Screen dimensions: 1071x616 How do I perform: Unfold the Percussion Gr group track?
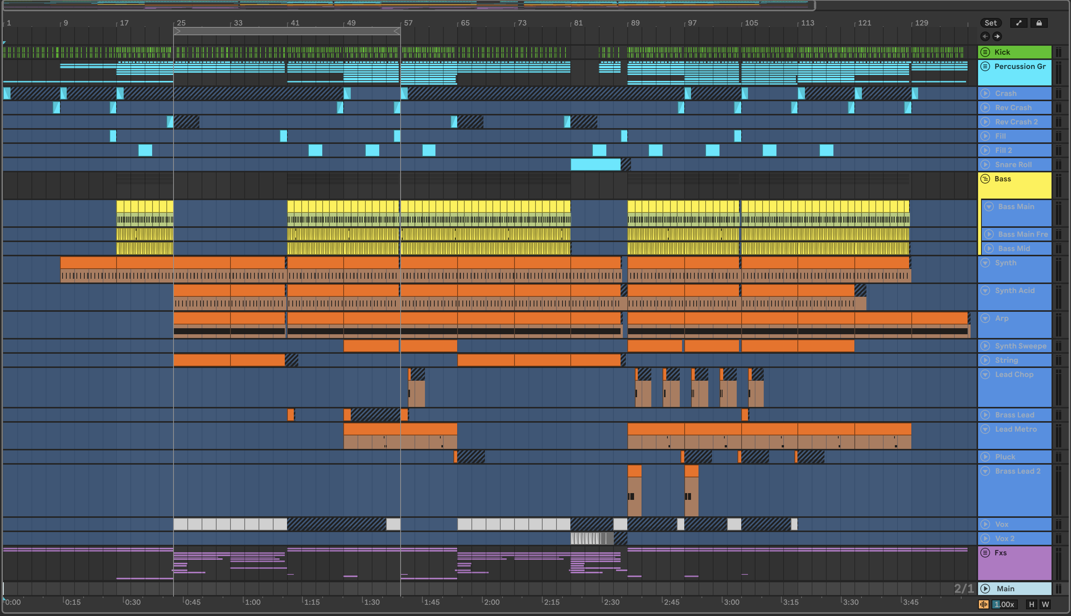985,66
